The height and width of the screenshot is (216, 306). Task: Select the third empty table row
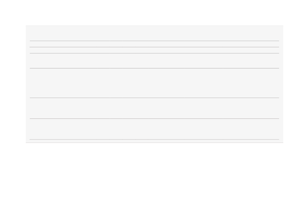click(x=154, y=61)
